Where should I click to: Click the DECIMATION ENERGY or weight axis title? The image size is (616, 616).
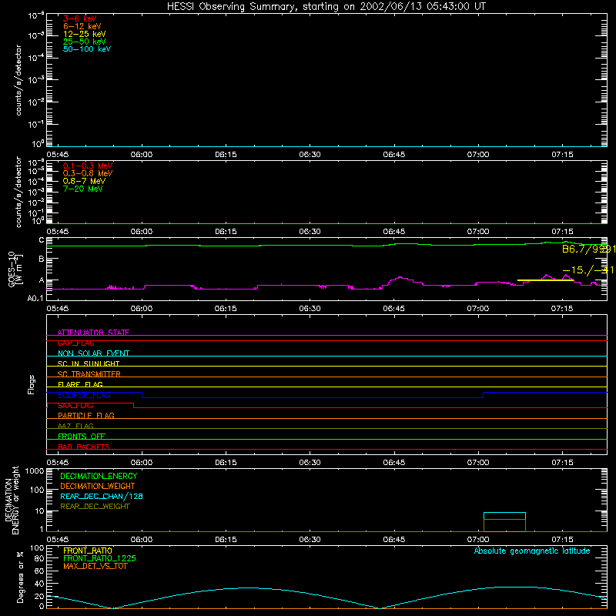12,500
